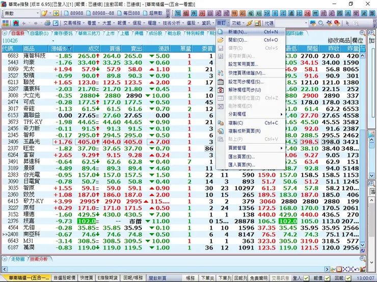Switch to the 走勢圖 tab
This screenshot has height=282, width=377.
point(18,259)
